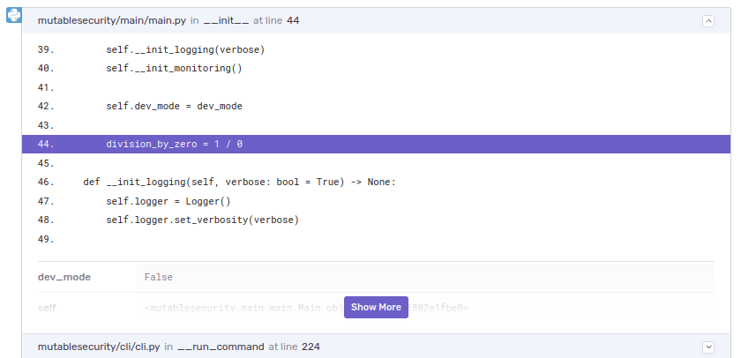This screenshot has height=358, width=741.
Task: Select the __init__ function name in header
Action: point(228,20)
